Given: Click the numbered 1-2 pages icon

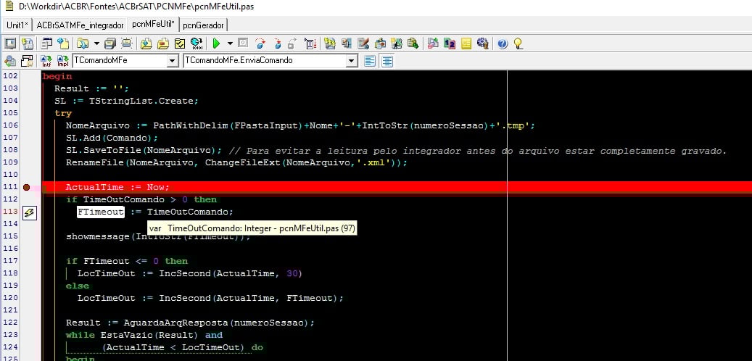Looking at the screenshot, I should pos(450,43).
